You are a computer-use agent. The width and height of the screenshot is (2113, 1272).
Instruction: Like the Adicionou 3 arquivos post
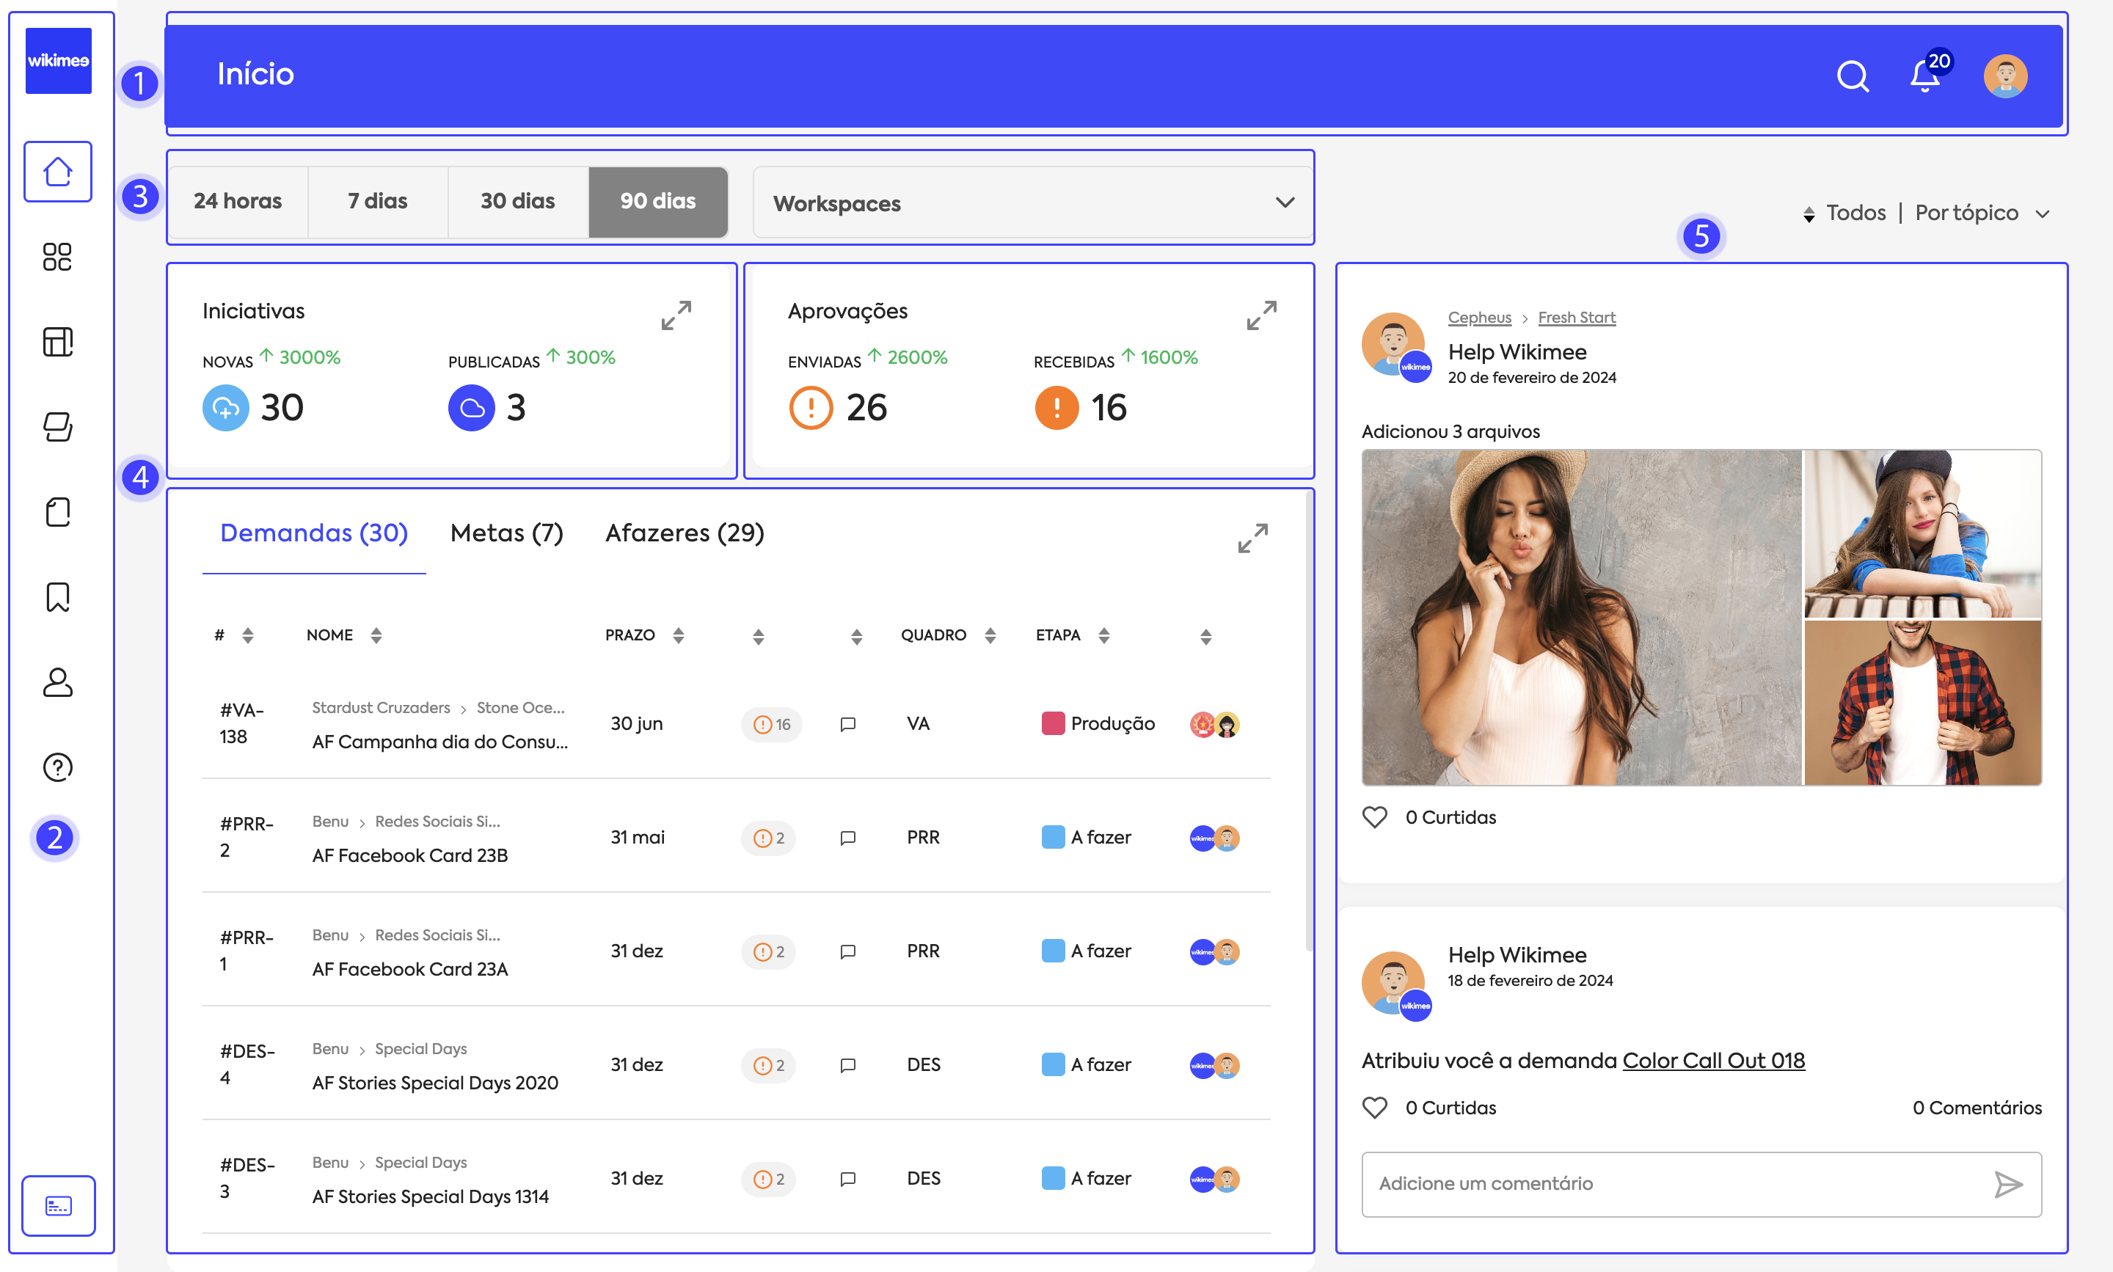coord(1374,817)
